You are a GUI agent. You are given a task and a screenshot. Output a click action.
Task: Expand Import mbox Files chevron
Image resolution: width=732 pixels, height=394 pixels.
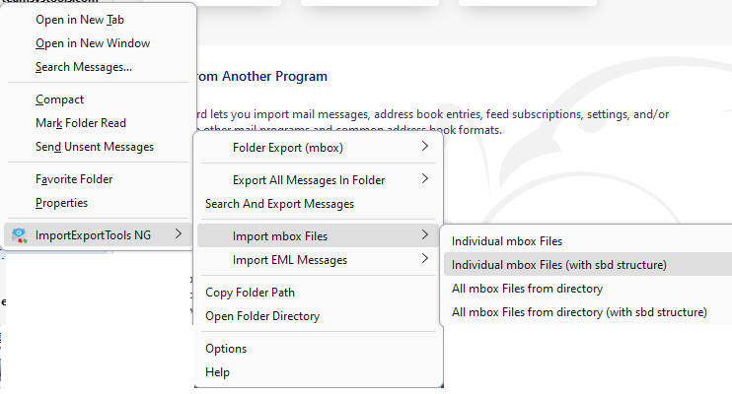pyautogui.click(x=425, y=235)
